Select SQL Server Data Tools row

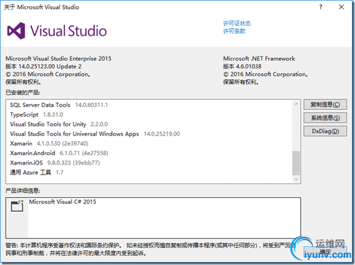[x=149, y=105]
